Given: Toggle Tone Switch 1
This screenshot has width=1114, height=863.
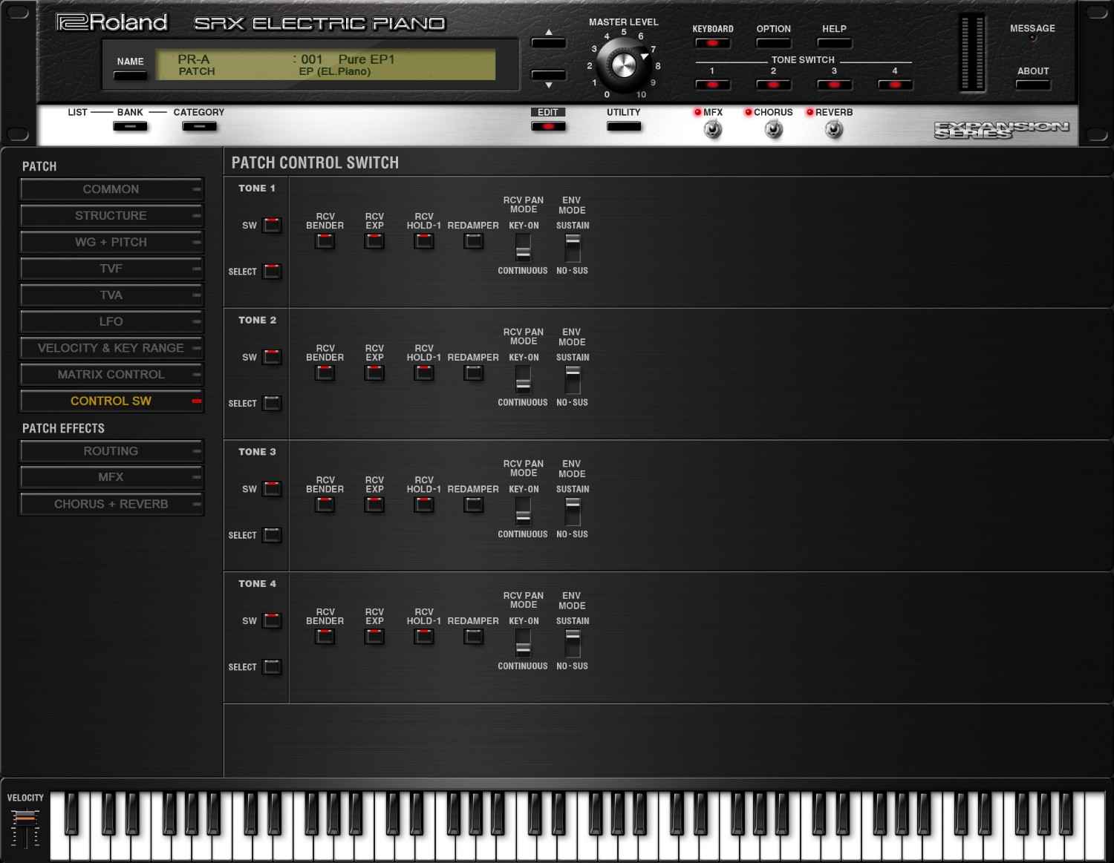Looking at the screenshot, I should click(x=711, y=85).
